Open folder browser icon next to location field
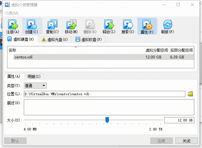This screenshot has height=148, width=202. 191,94
